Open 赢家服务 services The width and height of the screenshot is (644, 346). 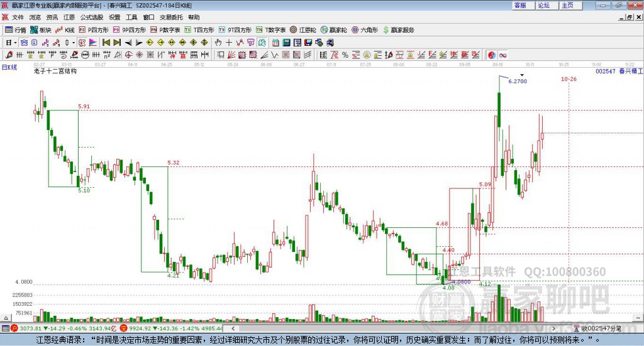pos(398,30)
